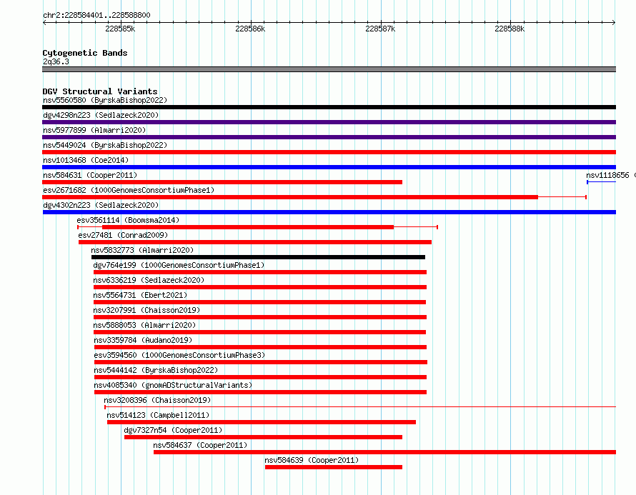Select the blue nsv1013468 variant bar

[329, 167]
